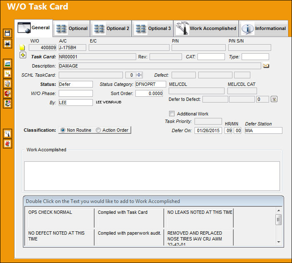Click the documents sidebar icon
The height and width of the screenshot is (263, 292).
[7, 84]
